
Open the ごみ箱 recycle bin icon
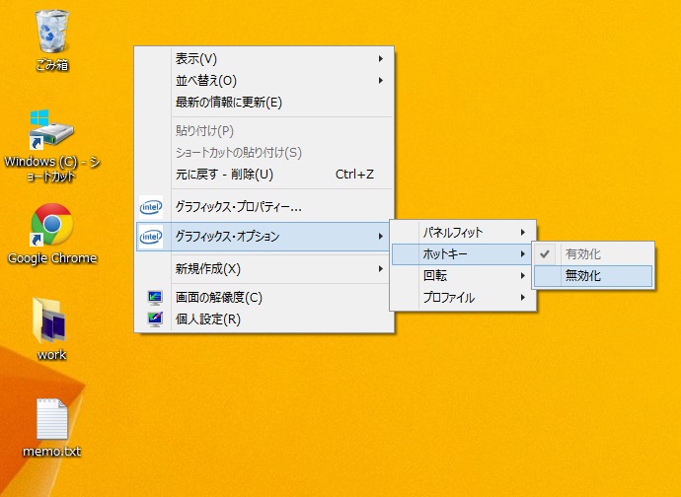[51, 33]
